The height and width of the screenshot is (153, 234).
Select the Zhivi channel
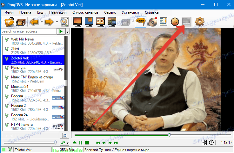coord(33,51)
